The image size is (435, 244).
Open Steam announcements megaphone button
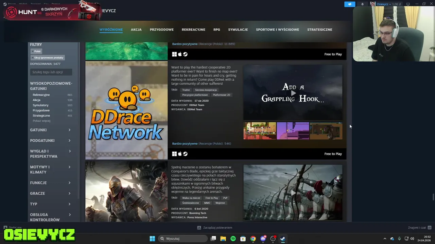pyautogui.click(x=350, y=4)
